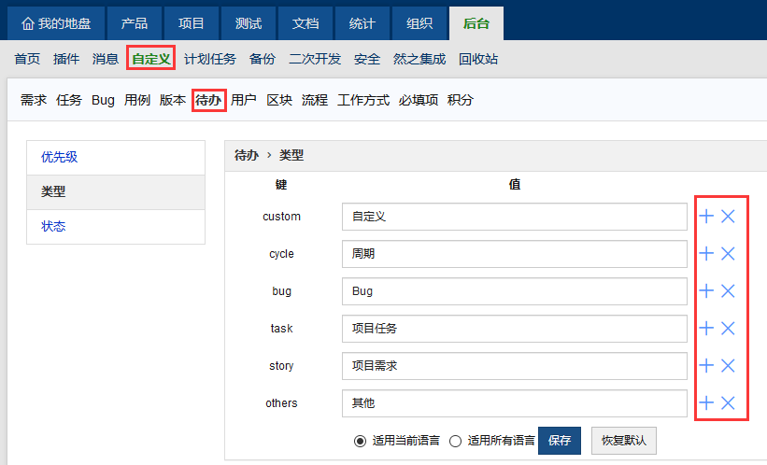
Task: Switch to the Bug customization section
Action: pos(103,100)
